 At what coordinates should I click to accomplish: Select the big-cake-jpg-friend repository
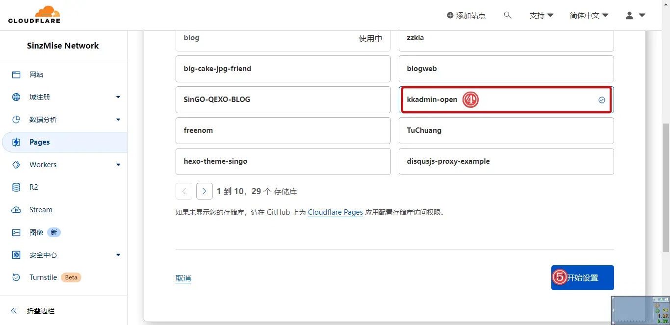(283, 69)
